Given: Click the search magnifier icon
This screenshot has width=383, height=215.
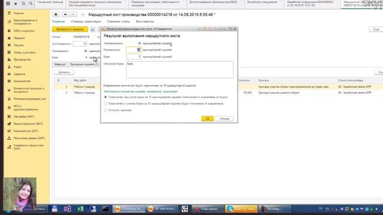Looking at the screenshot, I should [x=31, y=4].
